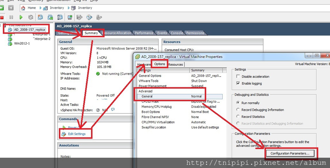This screenshot has height=168, width=330.
Task: Open the Events tab
Action: pos(162,33)
